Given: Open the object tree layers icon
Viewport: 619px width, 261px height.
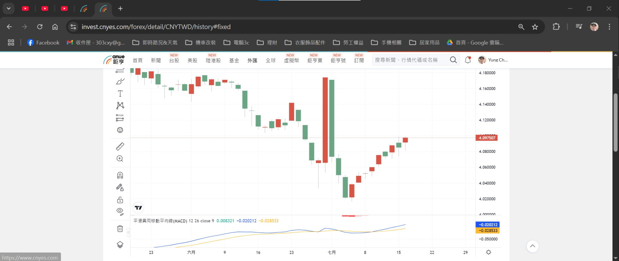Looking at the screenshot, I should coord(120,245).
